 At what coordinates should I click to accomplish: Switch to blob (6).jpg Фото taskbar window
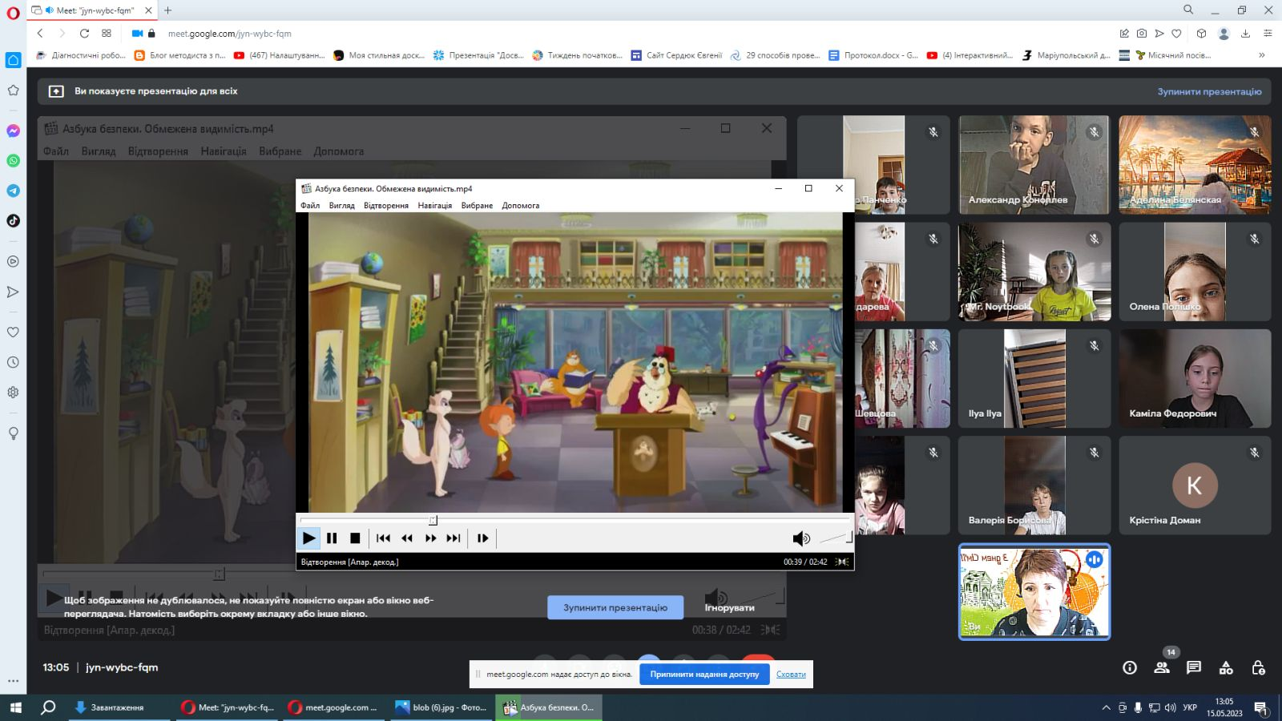[x=441, y=707]
